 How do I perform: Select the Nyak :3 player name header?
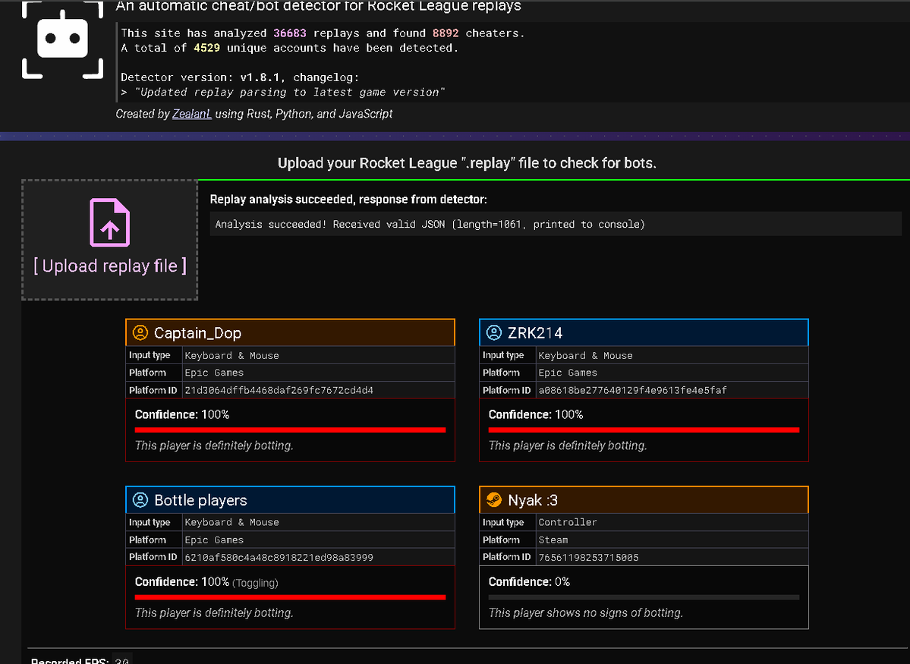pyautogui.click(x=644, y=500)
